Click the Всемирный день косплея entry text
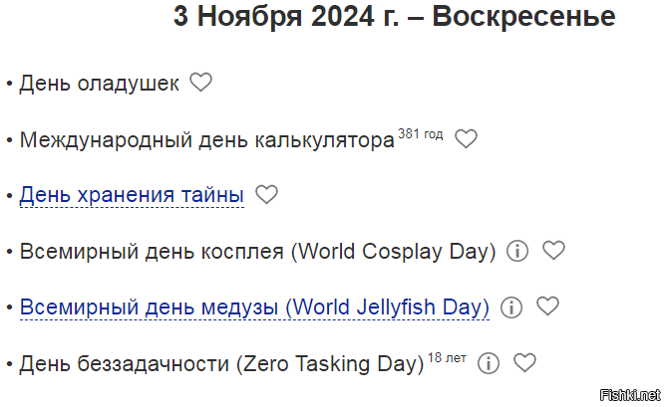 (x=258, y=251)
